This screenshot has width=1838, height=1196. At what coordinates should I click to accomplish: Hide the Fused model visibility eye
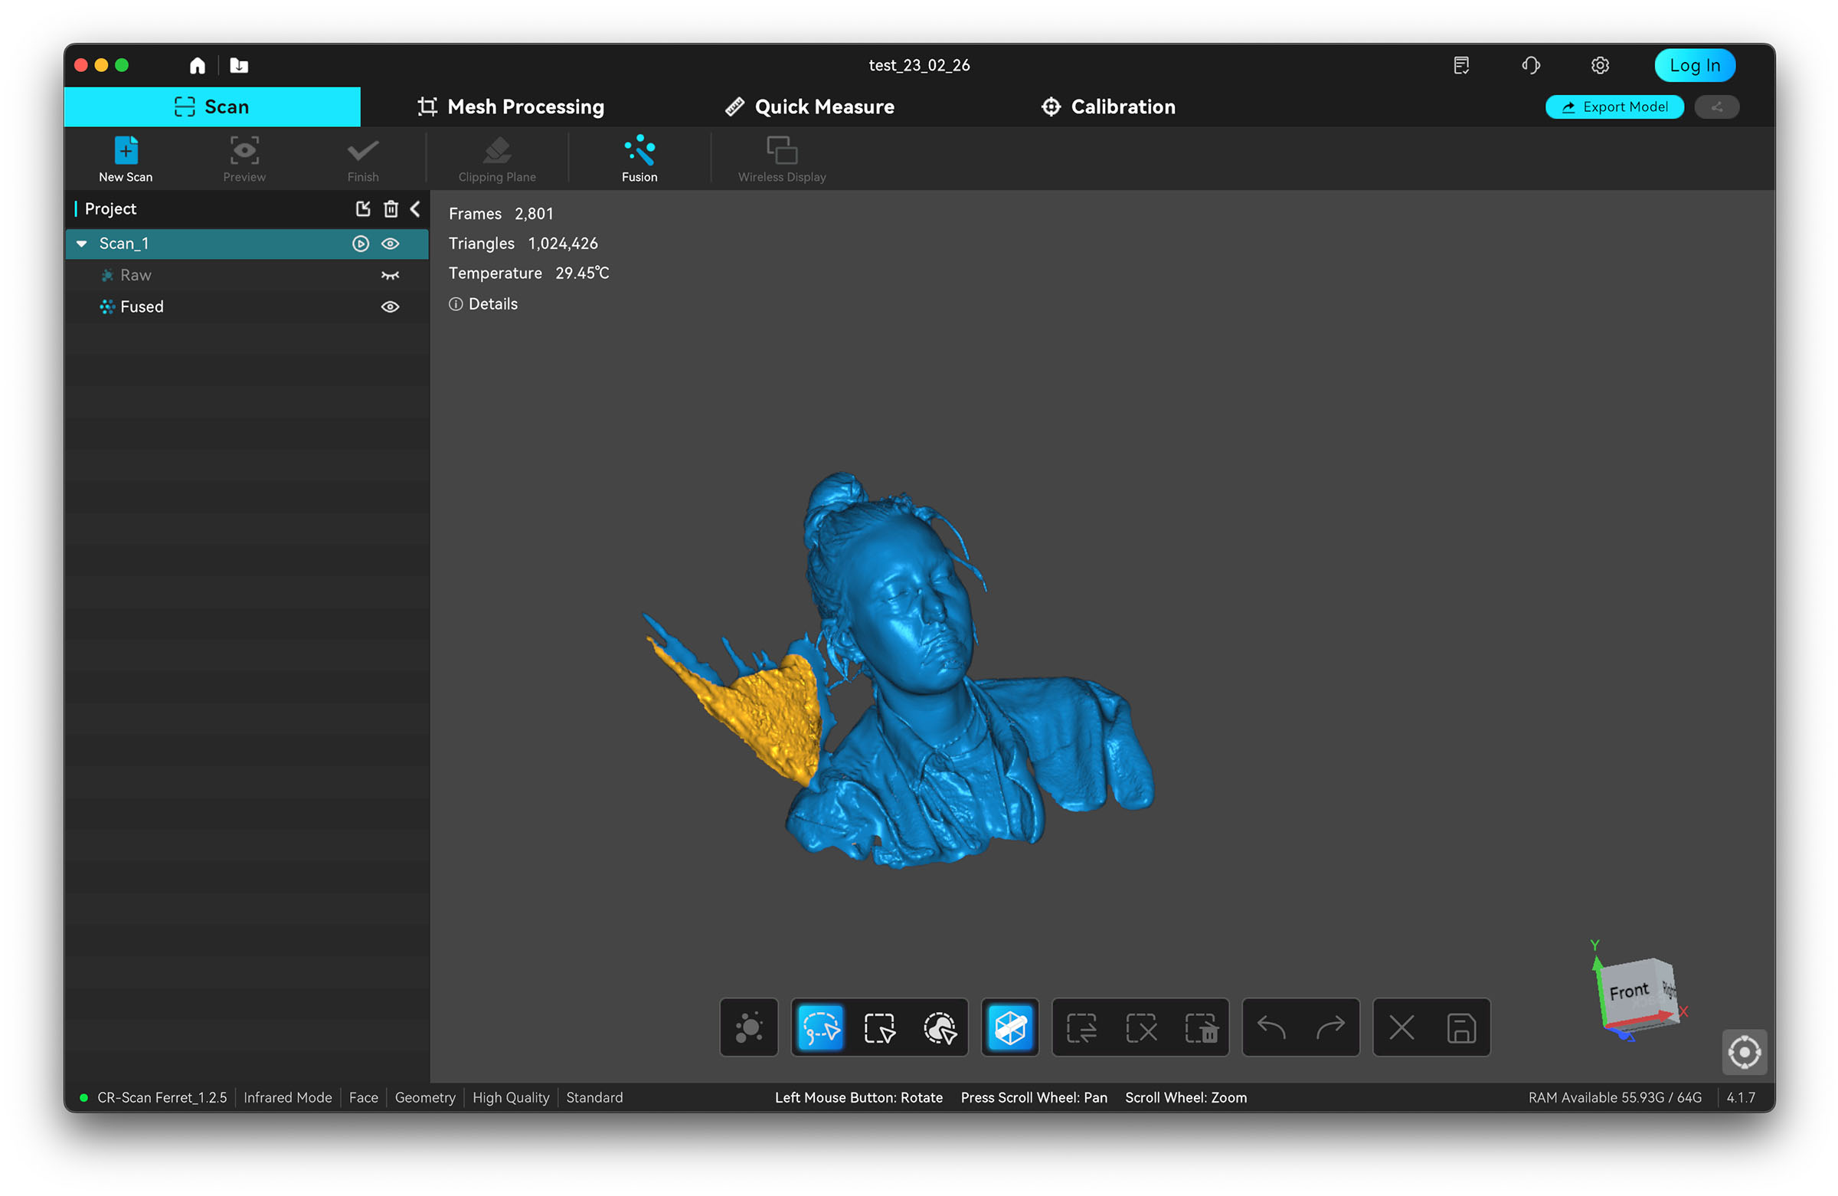390,306
